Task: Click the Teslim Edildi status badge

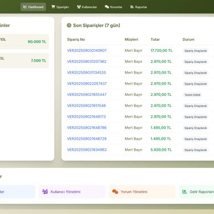Action: point(192,95)
